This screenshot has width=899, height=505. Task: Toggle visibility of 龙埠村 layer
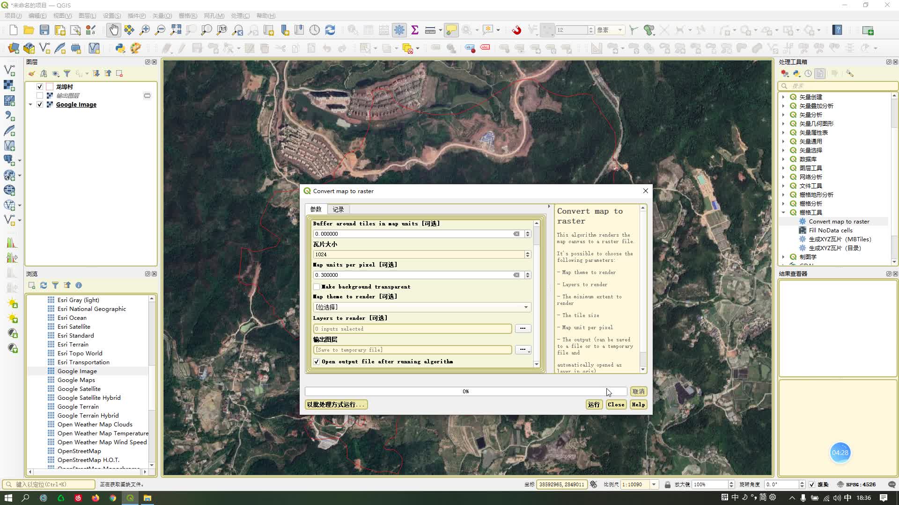(x=40, y=87)
